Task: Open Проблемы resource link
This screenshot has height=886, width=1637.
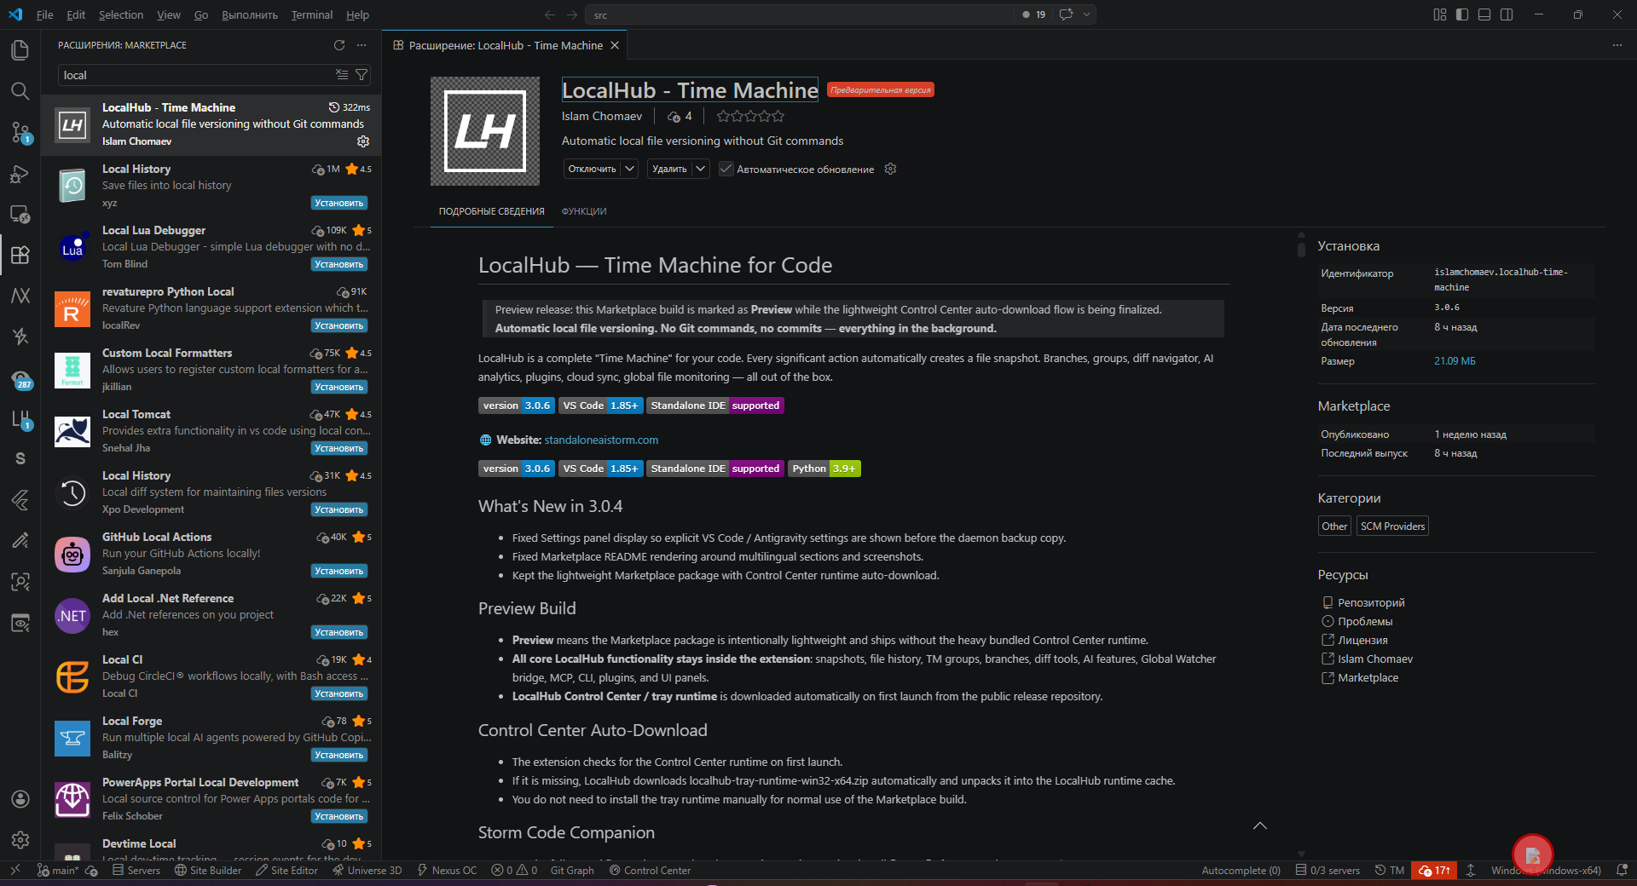Action: tap(1365, 621)
